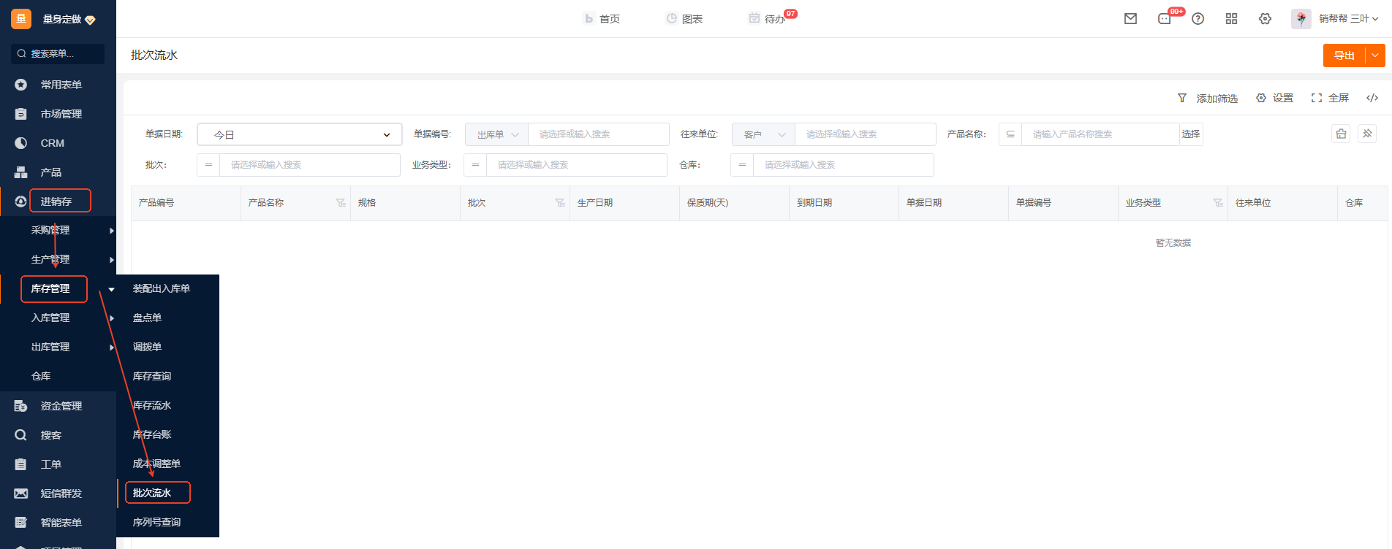The width and height of the screenshot is (1392, 549).
Task: Click the 添加筛选 funnel icon
Action: 1182,98
